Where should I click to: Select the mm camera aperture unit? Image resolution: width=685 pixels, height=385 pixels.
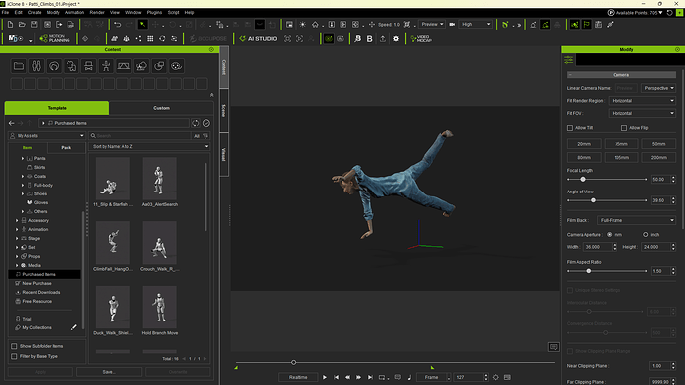click(609, 235)
